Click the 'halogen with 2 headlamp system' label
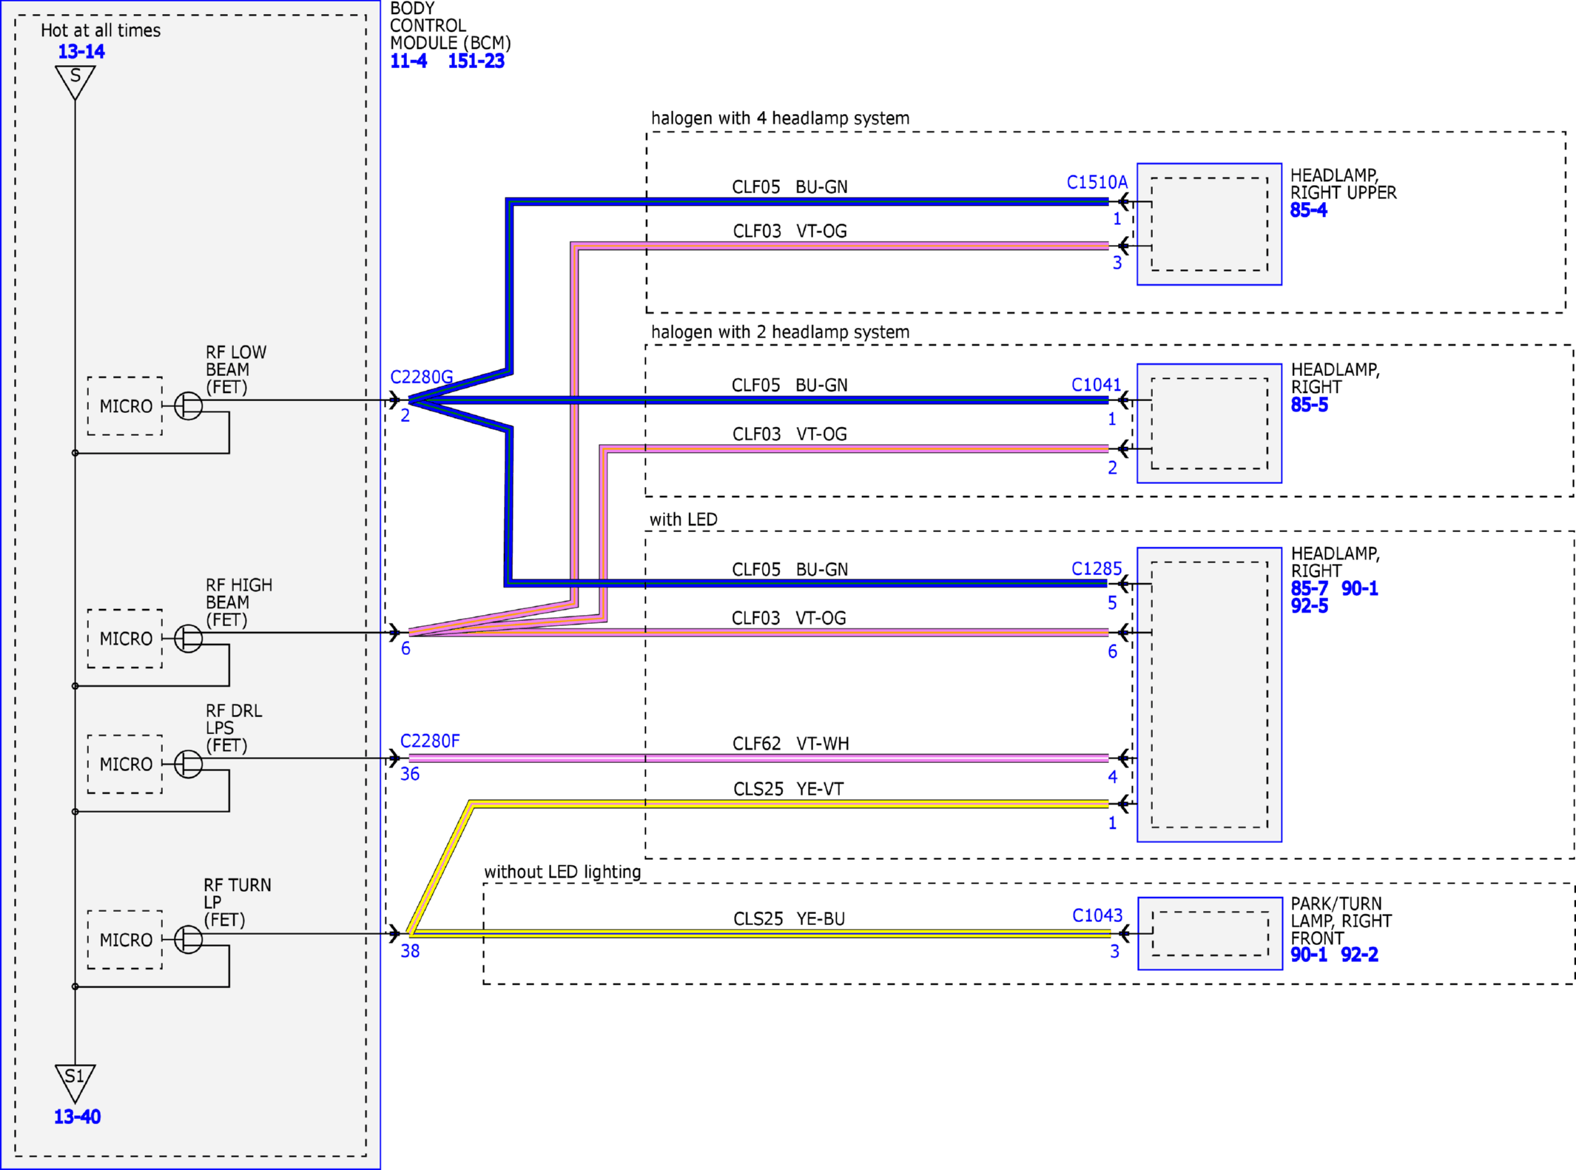 coord(780,332)
